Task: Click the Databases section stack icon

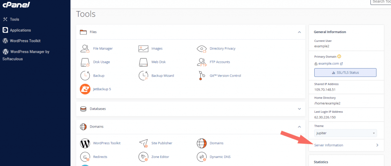Action: click(x=83, y=109)
